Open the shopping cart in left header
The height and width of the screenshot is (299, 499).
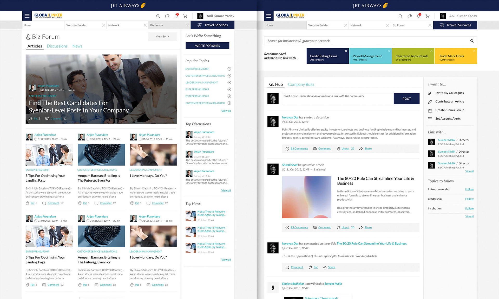(x=185, y=16)
